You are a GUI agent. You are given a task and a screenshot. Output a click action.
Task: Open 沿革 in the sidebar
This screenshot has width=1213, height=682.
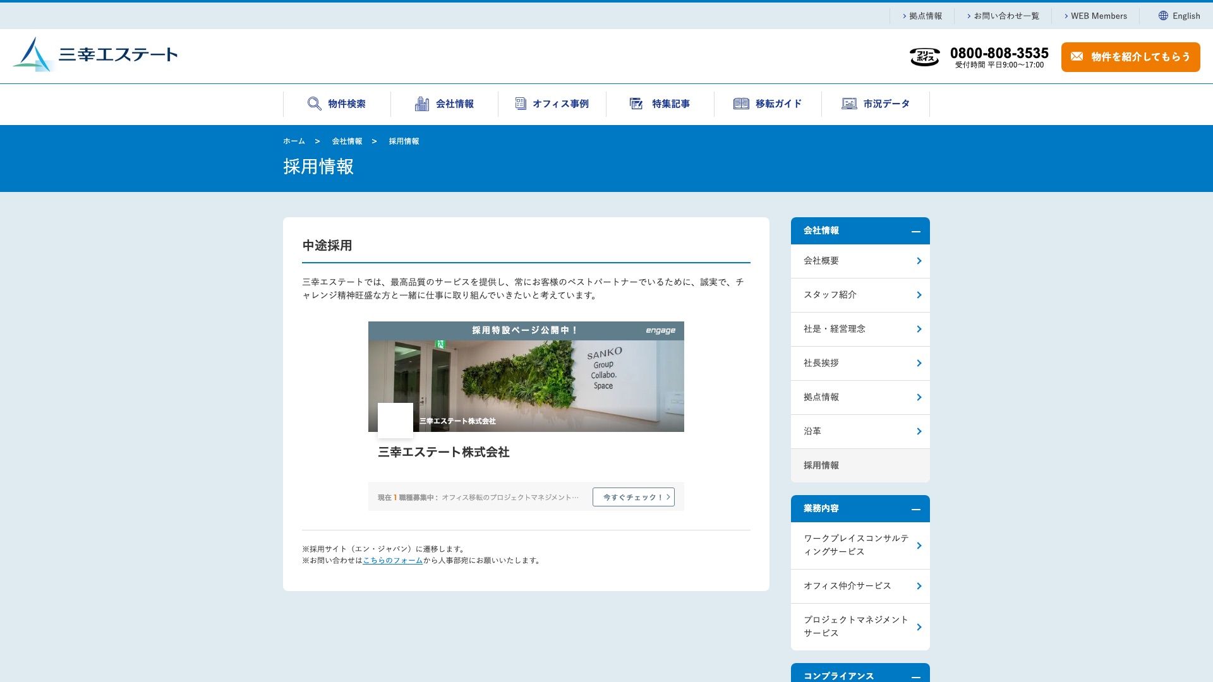coord(860,431)
